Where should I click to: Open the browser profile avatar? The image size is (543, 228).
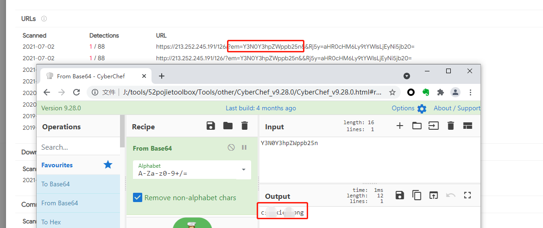pos(455,92)
